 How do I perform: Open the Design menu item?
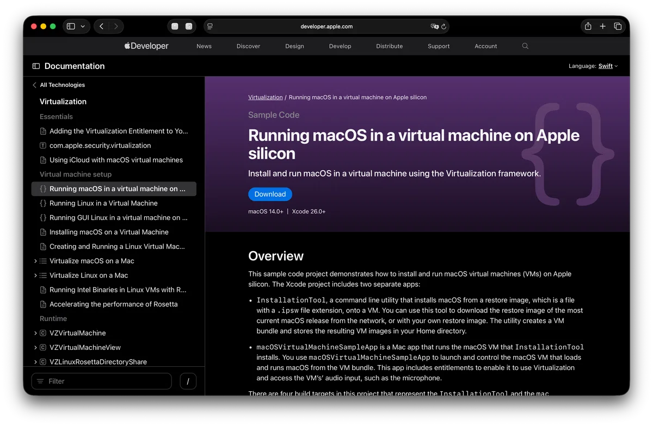coord(294,46)
